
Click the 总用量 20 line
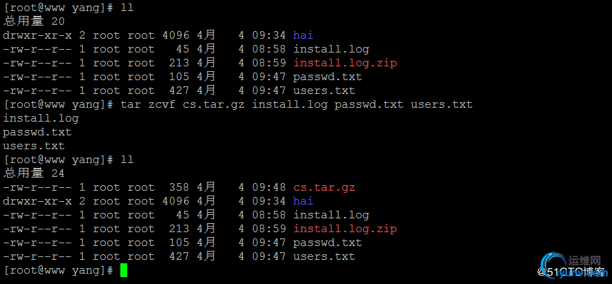click(x=34, y=21)
